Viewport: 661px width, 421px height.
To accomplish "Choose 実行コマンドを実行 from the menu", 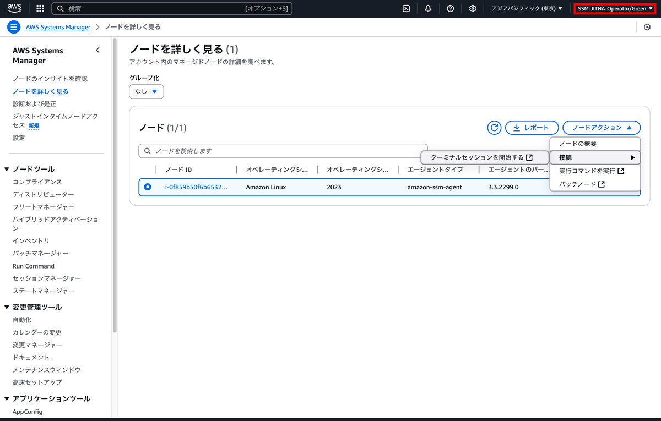I will [x=595, y=171].
